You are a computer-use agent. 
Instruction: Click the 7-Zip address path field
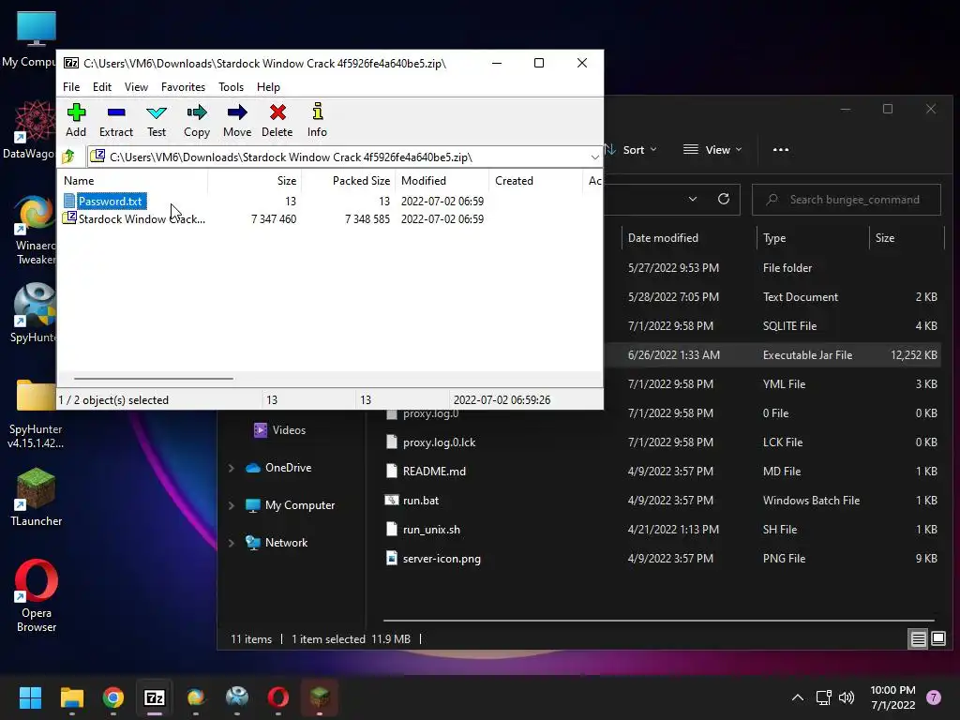pyautogui.click(x=337, y=157)
